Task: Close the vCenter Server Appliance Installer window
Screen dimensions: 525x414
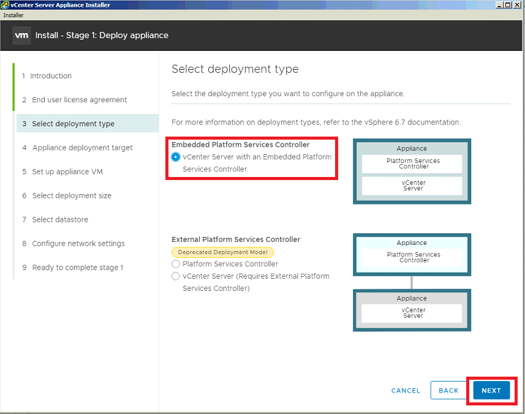Action: pyautogui.click(x=517, y=5)
